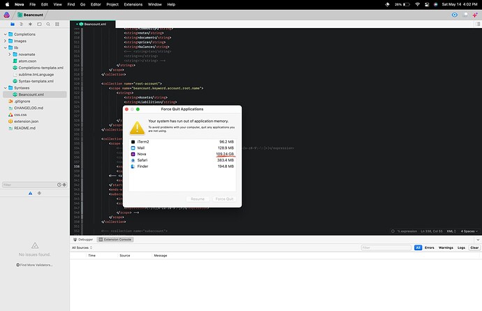Show only Logs in the console
Screen dimensions: 482x311
pos(461,247)
